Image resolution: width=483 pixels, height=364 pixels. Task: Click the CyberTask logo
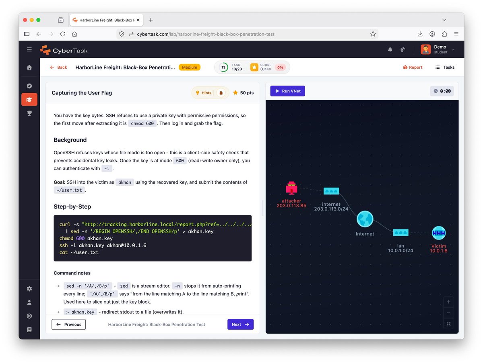(64, 50)
